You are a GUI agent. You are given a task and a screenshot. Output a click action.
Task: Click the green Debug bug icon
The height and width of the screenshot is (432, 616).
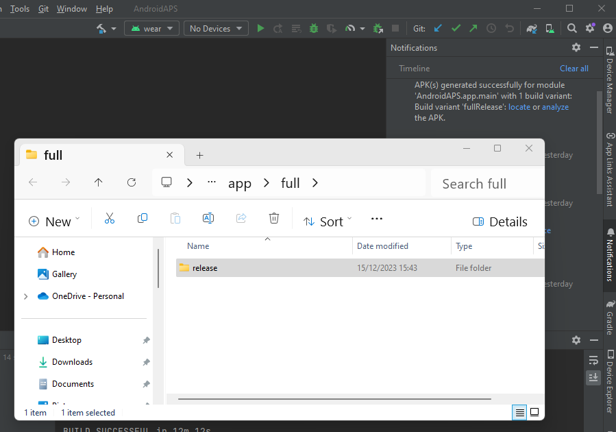click(314, 28)
